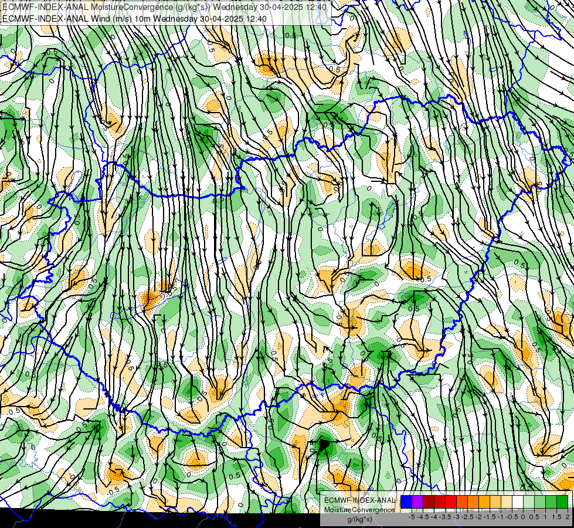Image resolution: width=574 pixels, height=528 pixels.
Task: Click the ECMWF-INDEX-ANAL label in the legend box
Action: (359, 500)
